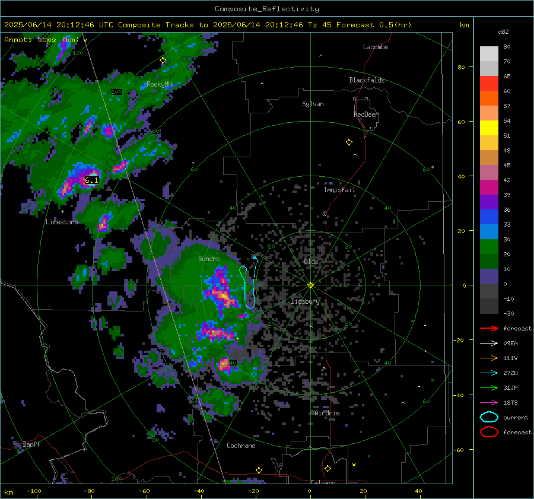This screenshot has height=499, width=534.
Task: Click the Blackfalds city label
Action: coord(367,80)
